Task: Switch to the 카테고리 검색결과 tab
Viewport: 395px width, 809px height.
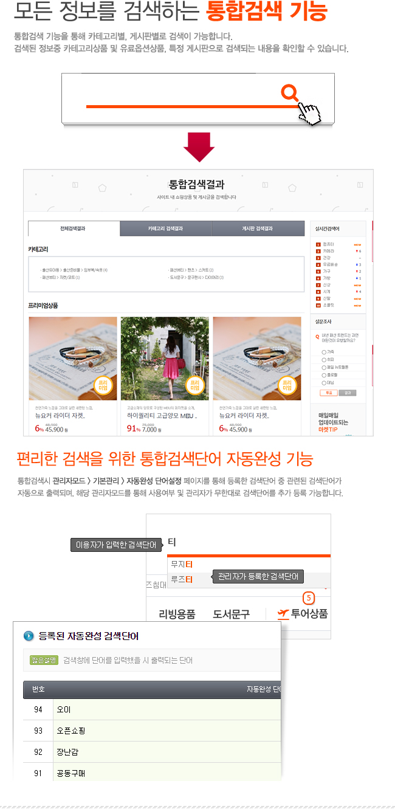Action: 166,229
